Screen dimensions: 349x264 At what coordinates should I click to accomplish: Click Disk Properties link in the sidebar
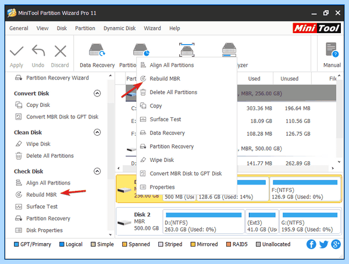click(44, 230)
